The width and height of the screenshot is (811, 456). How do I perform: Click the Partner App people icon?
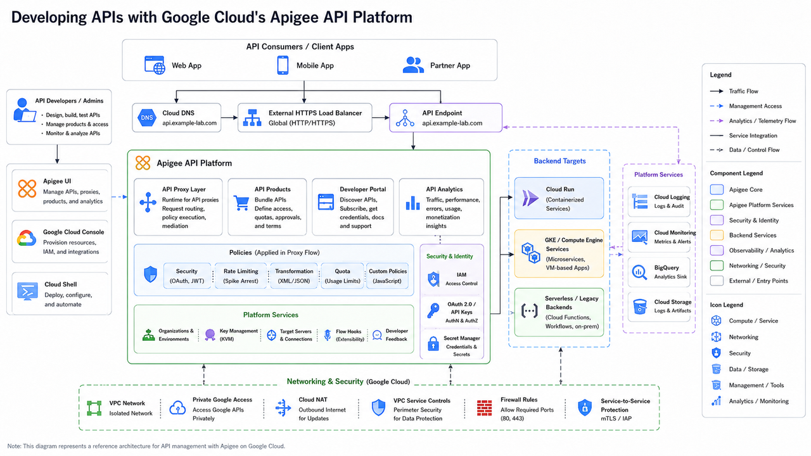(413, 65)
